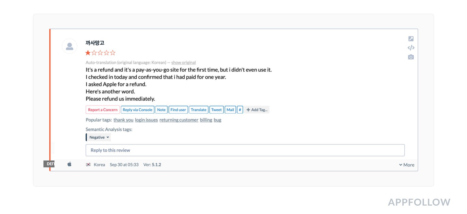Click Reply via Console button
Viewport: 467px width, 214px height.
click(x=137, y=110)
